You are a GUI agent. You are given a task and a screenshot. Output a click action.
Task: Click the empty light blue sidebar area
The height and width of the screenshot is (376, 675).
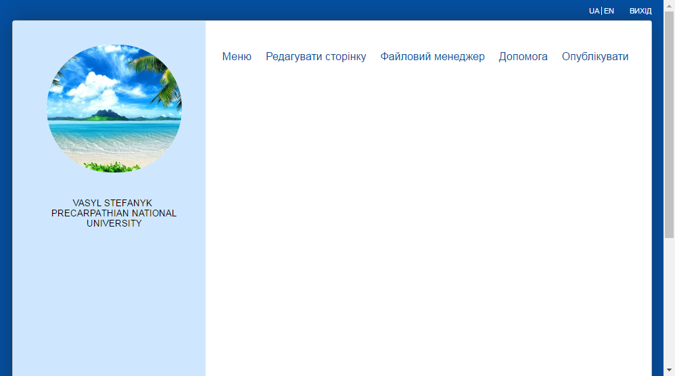click(109, 301)
